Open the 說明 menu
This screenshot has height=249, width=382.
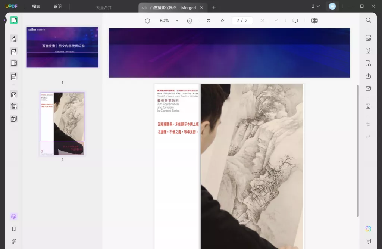(57, 7)
